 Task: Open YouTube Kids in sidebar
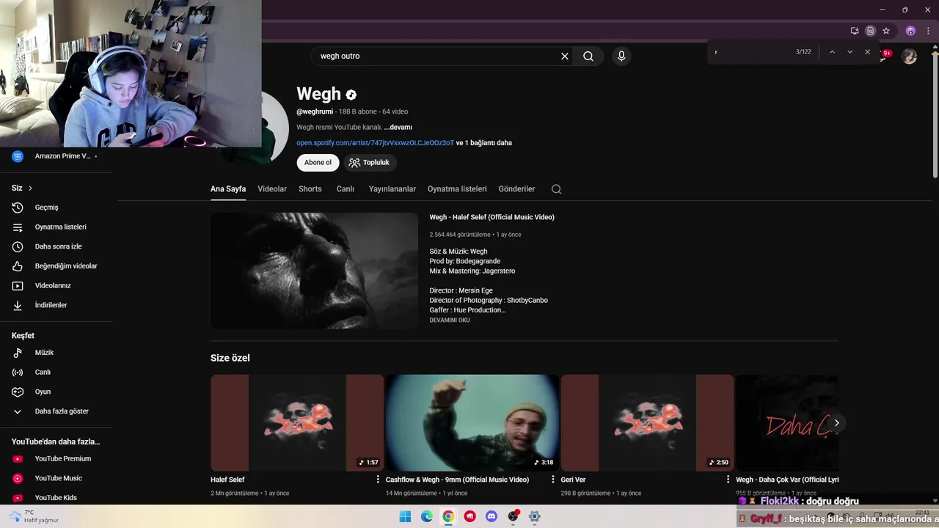point(56,498)
